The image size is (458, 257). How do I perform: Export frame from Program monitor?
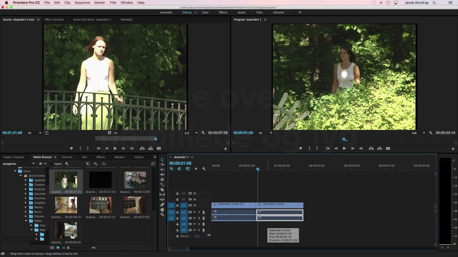(388, 148)
